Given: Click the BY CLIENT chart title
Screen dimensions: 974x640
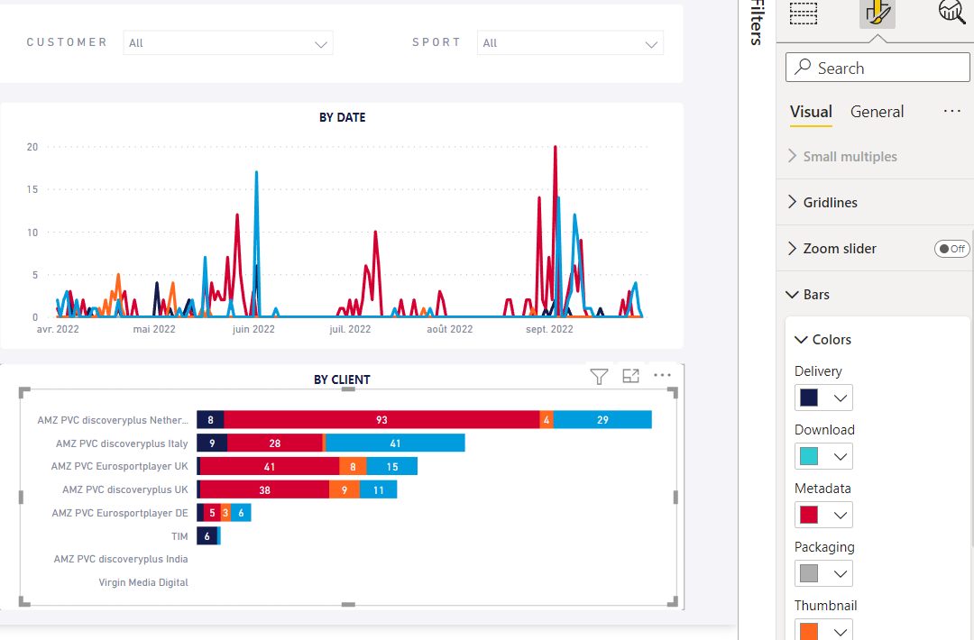Looking at the screenshot, I should (x=342, y=379).
